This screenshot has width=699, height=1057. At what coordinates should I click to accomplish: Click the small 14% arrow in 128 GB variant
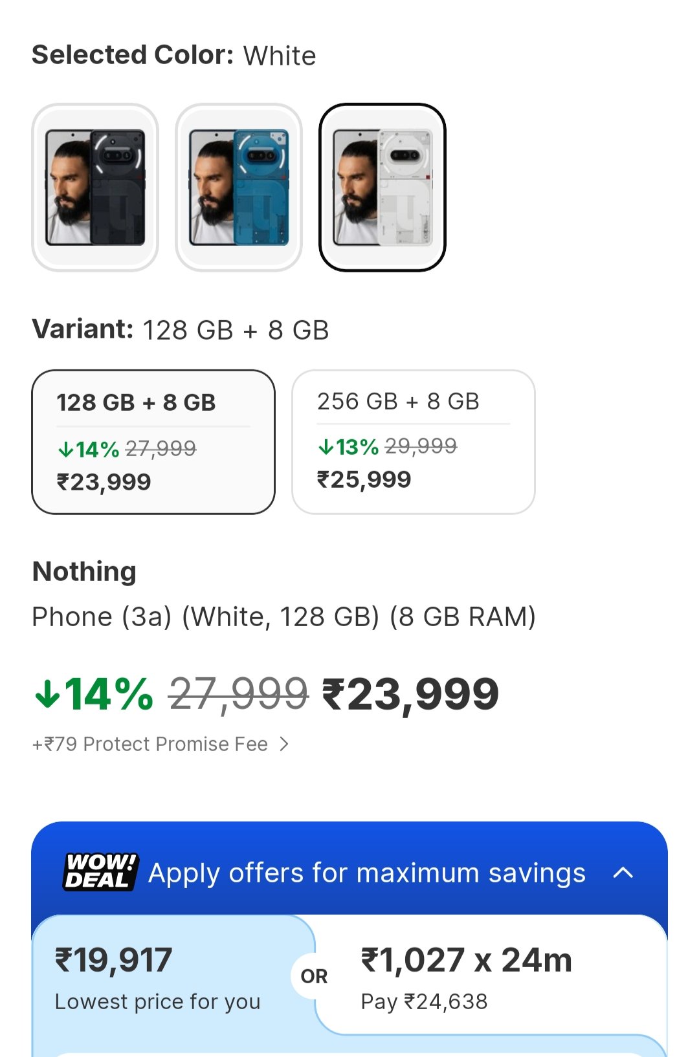point(66,450)
